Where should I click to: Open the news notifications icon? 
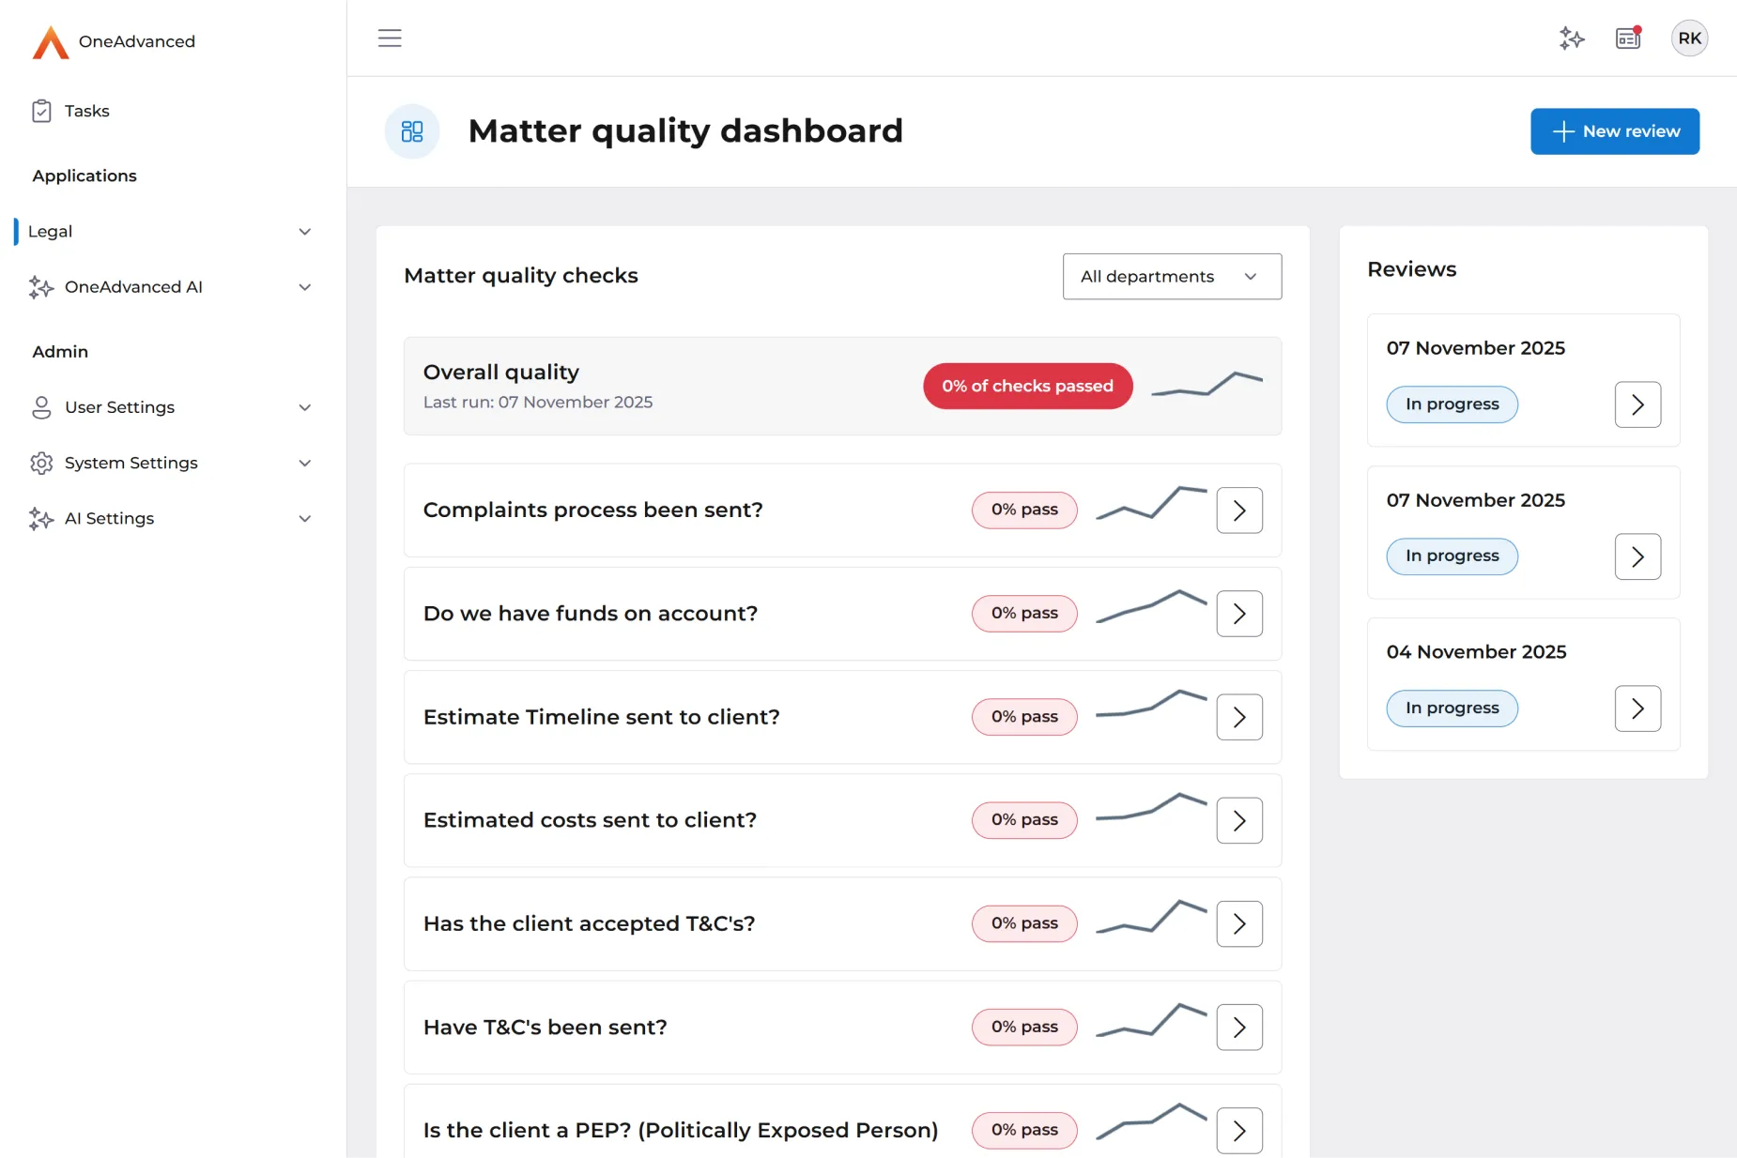tap(1628, 38)
